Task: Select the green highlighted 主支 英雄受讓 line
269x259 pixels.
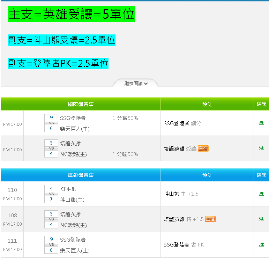Action: pyautogui.click(x=71, y=14)
